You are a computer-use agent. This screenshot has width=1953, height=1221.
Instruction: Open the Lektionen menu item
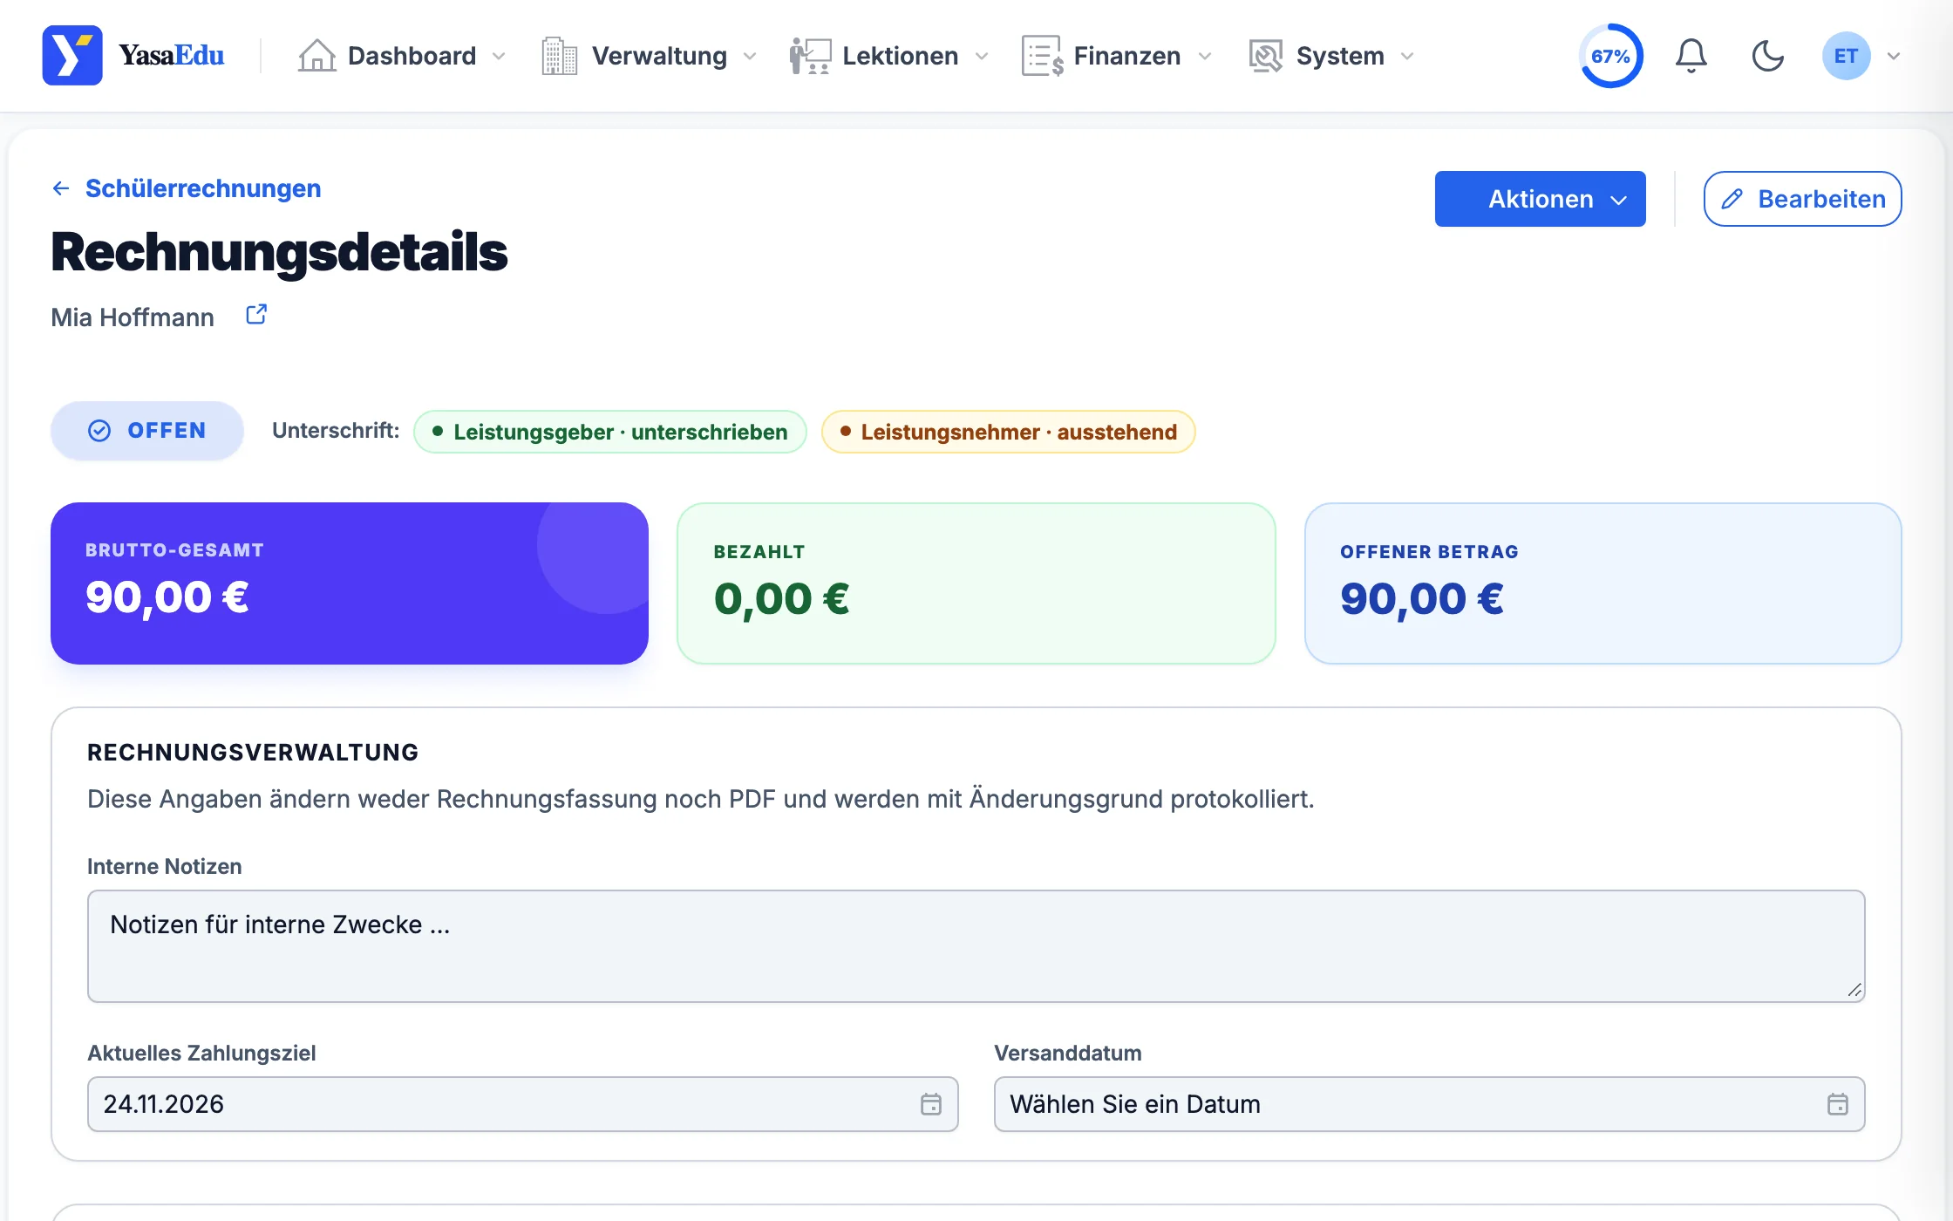coord(890,56)
